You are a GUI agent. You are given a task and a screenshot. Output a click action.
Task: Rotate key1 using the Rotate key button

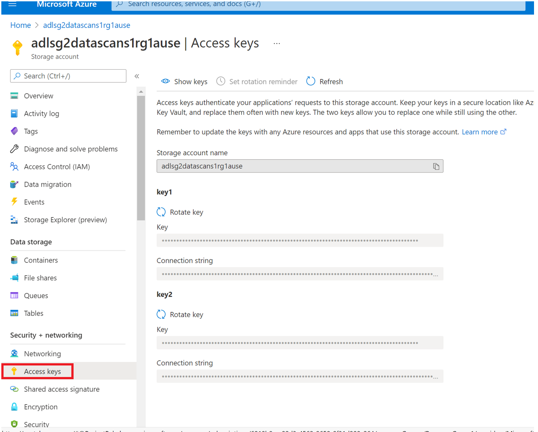point(180,212)
